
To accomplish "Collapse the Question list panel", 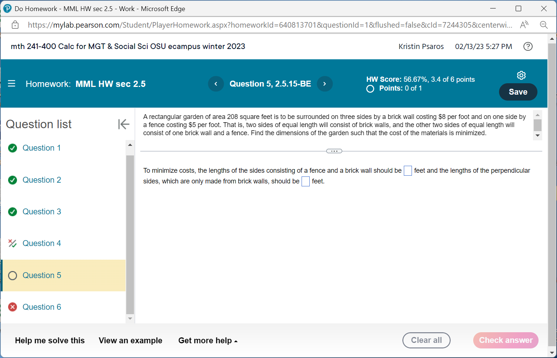I will coord(124,124).
